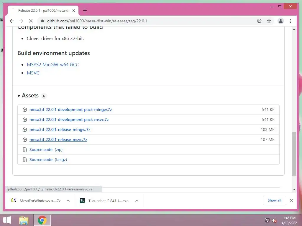
Task: Download mesa3d-22.0.1-development-pack-msvc.7z
Action: click(69, 119)
